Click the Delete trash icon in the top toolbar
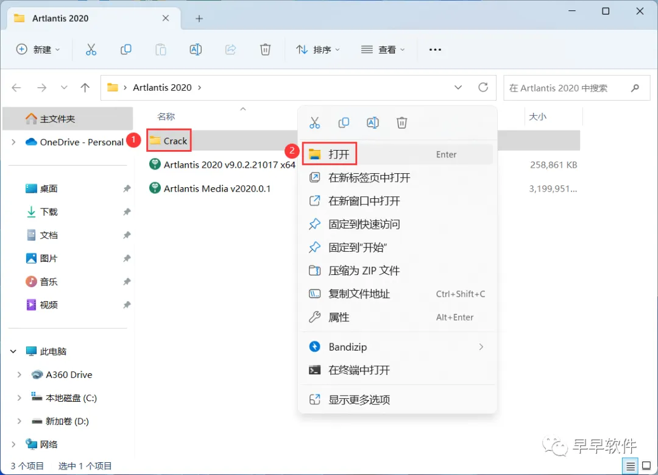Viewport: 658px width, 475px height. pos(265,49)
